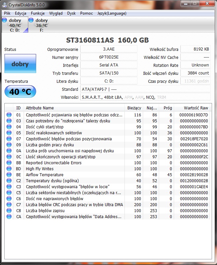Click the 40 °C temperature indicator
The height and width of the screenshot is (265, 217).
20,91
